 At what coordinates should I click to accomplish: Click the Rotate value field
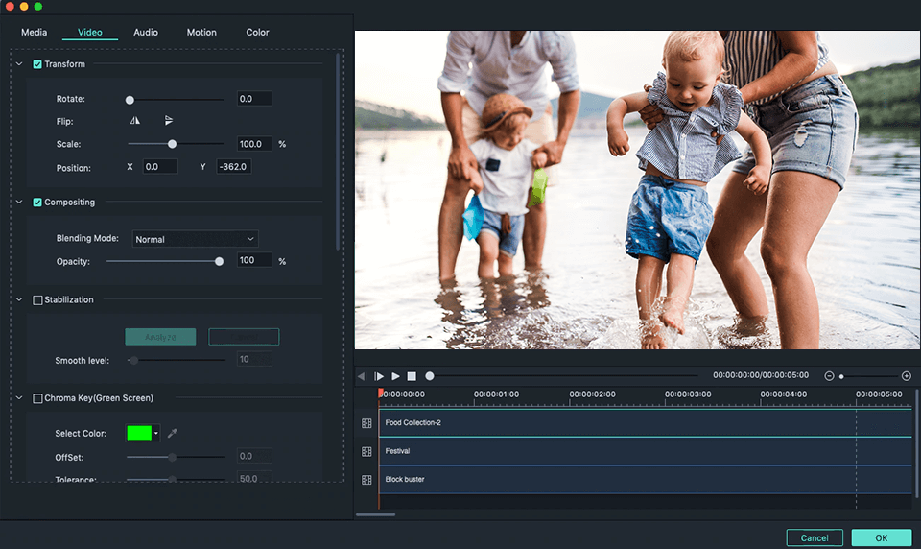click(254, 99)
